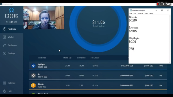Click Notepad scrollbar down arrow
The height and width of the screenshot is (97, 173).
[170, 62]
